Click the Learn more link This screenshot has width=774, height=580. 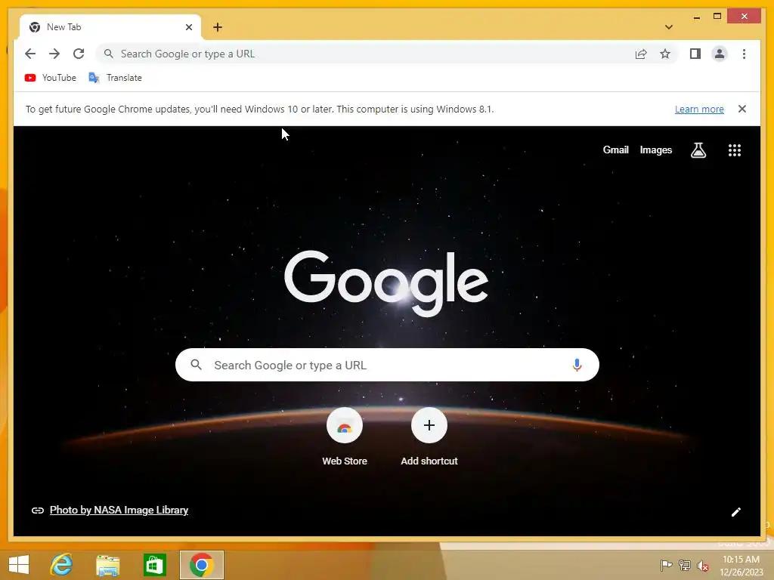coord(699,109)
